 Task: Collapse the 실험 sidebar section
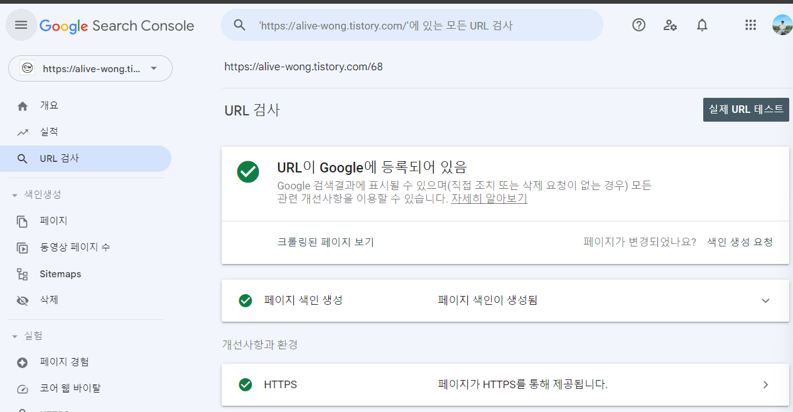[x=15, y=336]
